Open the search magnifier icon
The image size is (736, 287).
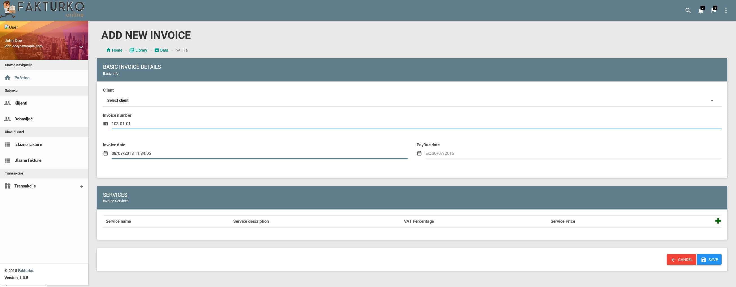tap(688, 10)
